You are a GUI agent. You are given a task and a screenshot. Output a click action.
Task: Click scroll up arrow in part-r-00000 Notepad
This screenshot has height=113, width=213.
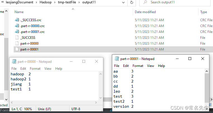[x=101, y=74]
